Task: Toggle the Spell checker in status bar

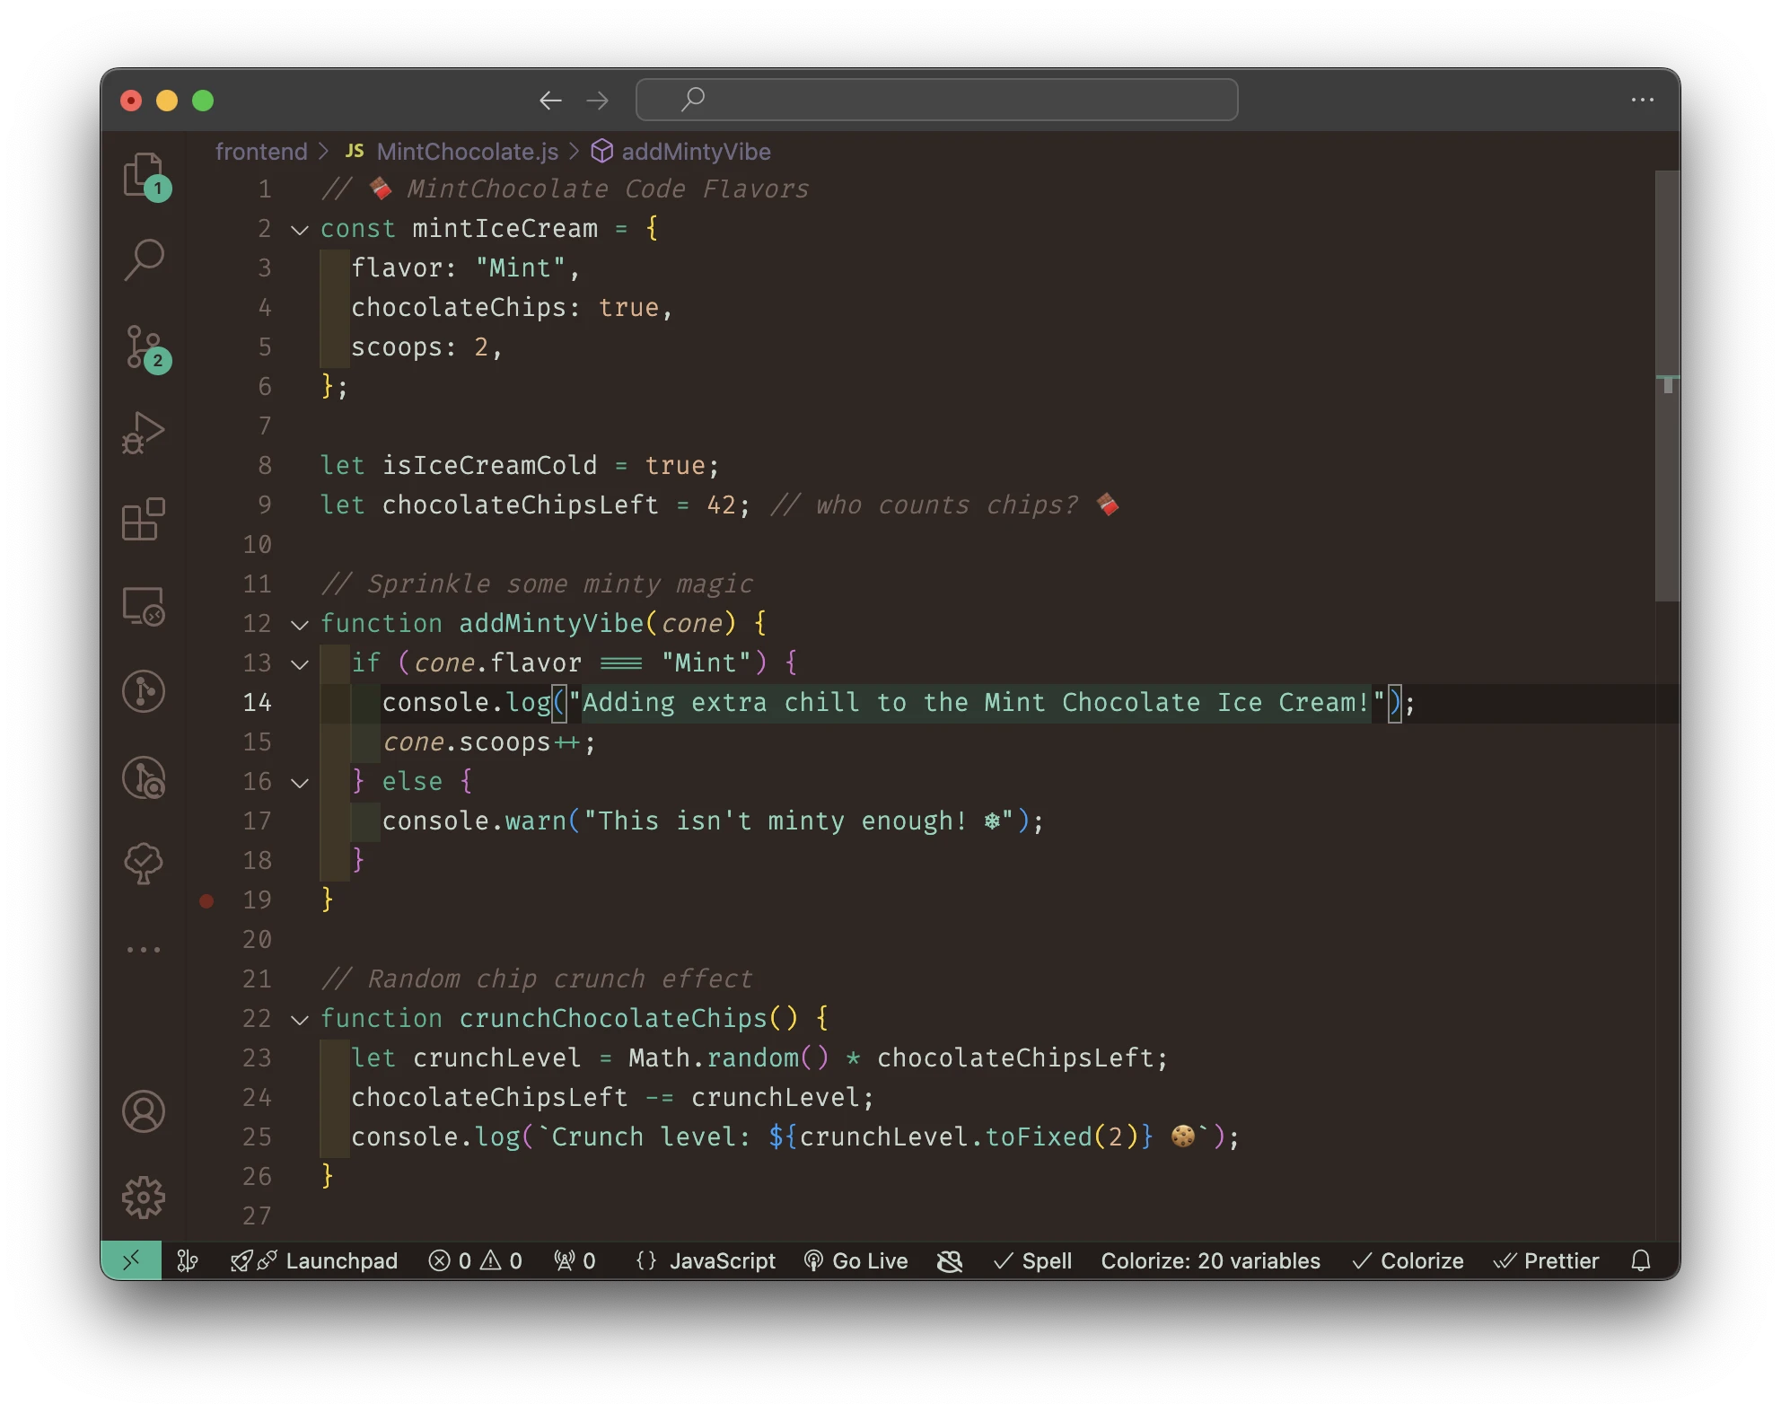Action: click(1033, 1261)
